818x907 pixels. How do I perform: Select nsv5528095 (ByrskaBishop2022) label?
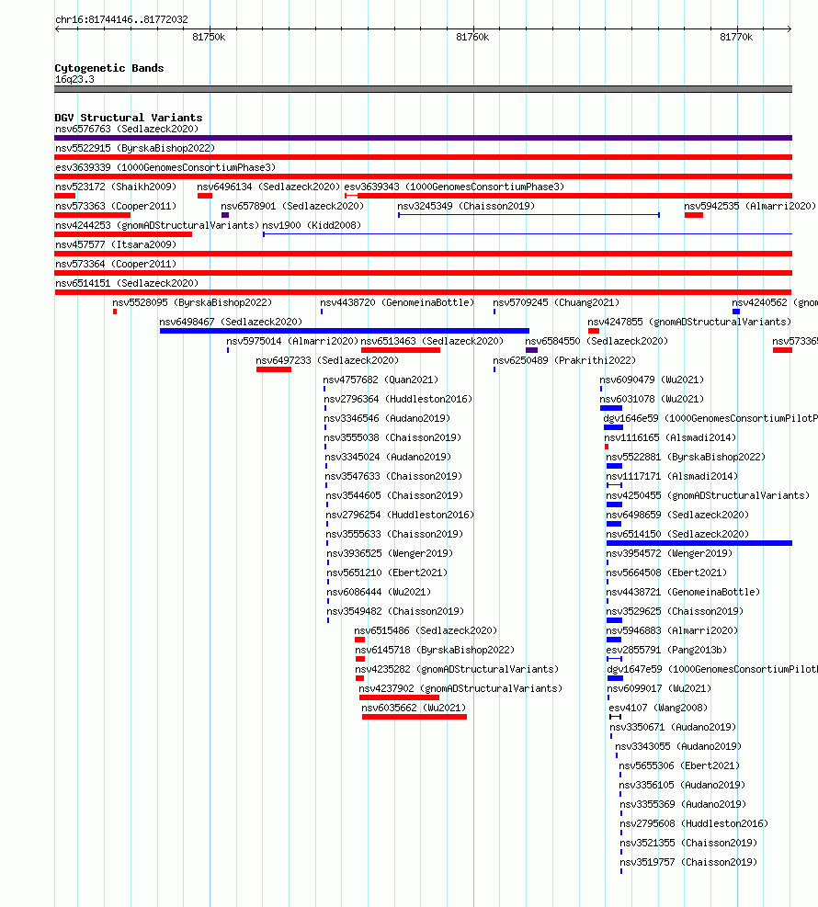tap(192, 302)
